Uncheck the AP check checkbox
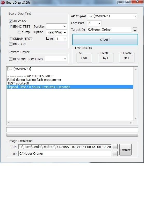This screenshot has height=199, width=144. pyautogui.click(x=11, y=21)
